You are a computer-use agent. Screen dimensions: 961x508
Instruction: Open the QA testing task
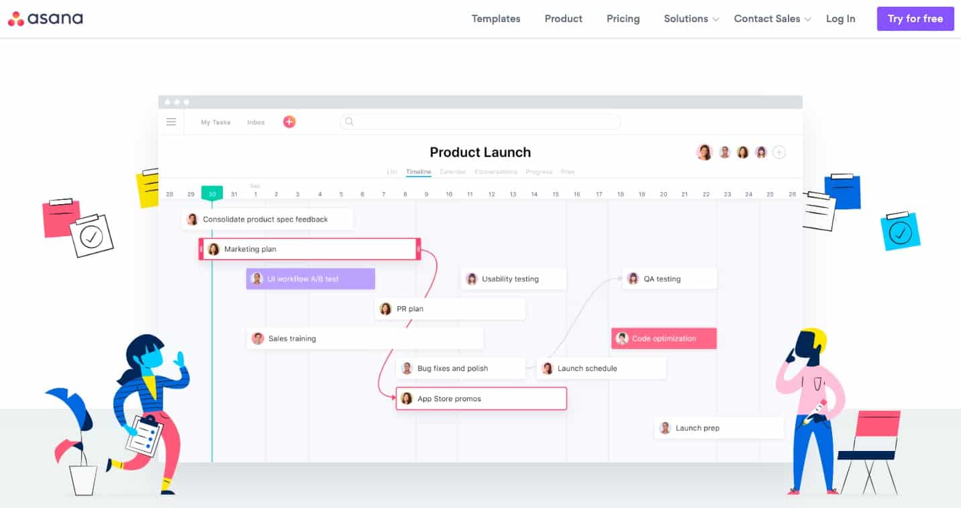tap(670, 278)
